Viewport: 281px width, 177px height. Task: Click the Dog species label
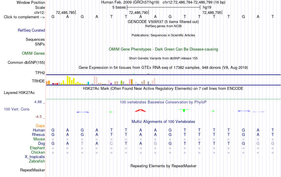click(42, 144)
